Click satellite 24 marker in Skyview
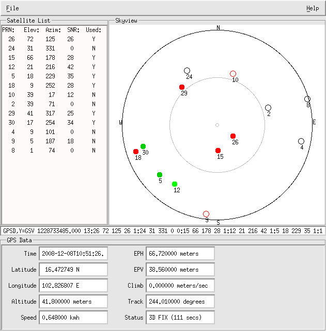The image size is (326, 331). [x=187, y=71]
